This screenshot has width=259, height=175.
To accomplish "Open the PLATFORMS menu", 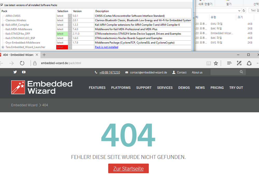I will coord(121,87).
